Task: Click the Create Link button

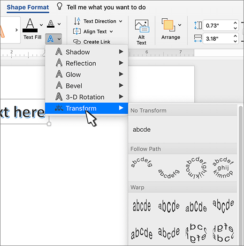Action: pyautogui.click(x=92, y=42)
